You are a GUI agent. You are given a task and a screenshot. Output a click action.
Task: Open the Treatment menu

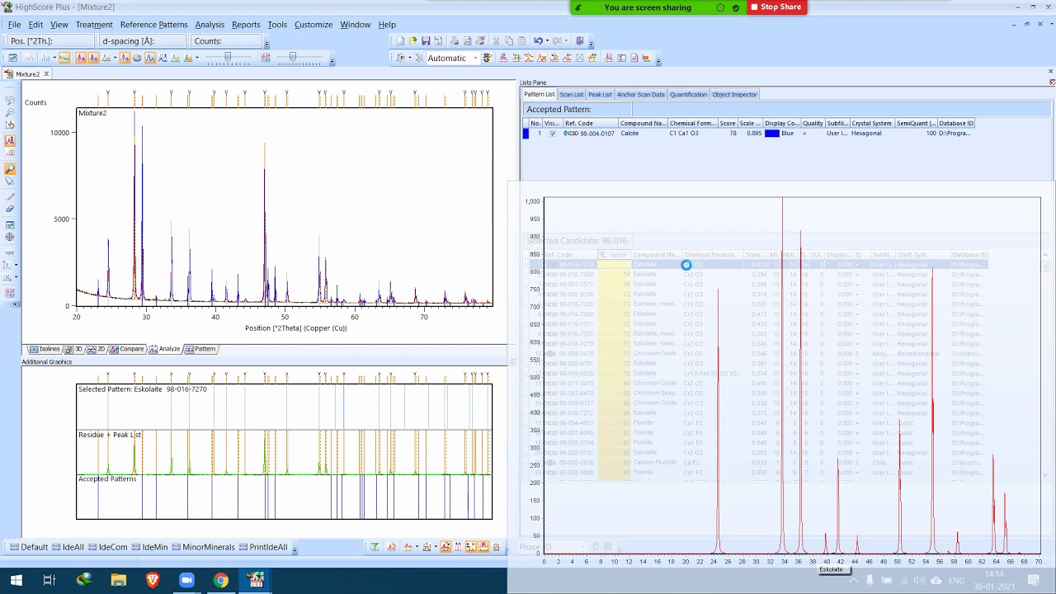(x=93, y=25)
